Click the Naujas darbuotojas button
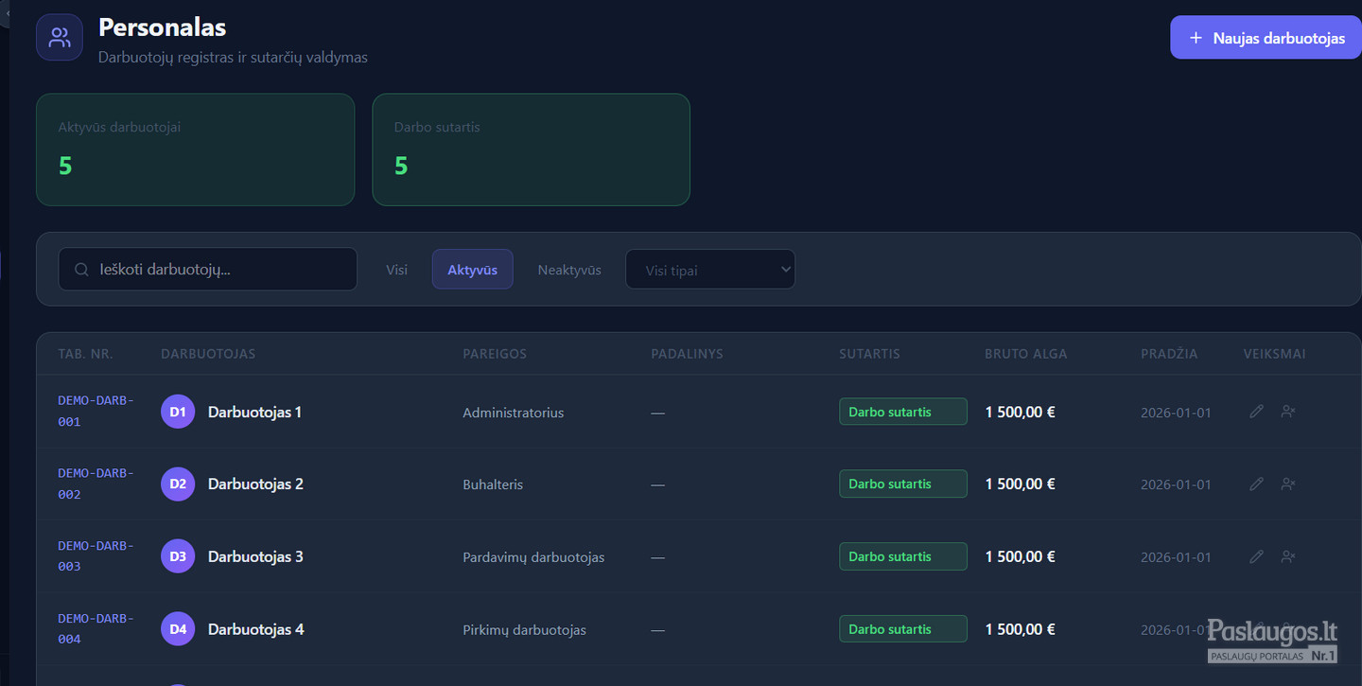 (1266, 38)
